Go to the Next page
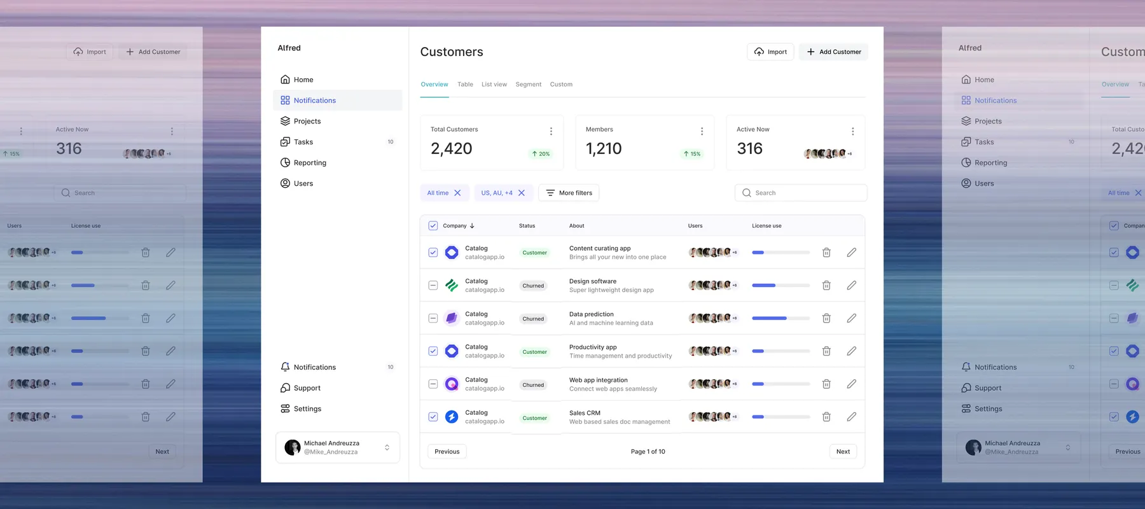 click(843, 452)
